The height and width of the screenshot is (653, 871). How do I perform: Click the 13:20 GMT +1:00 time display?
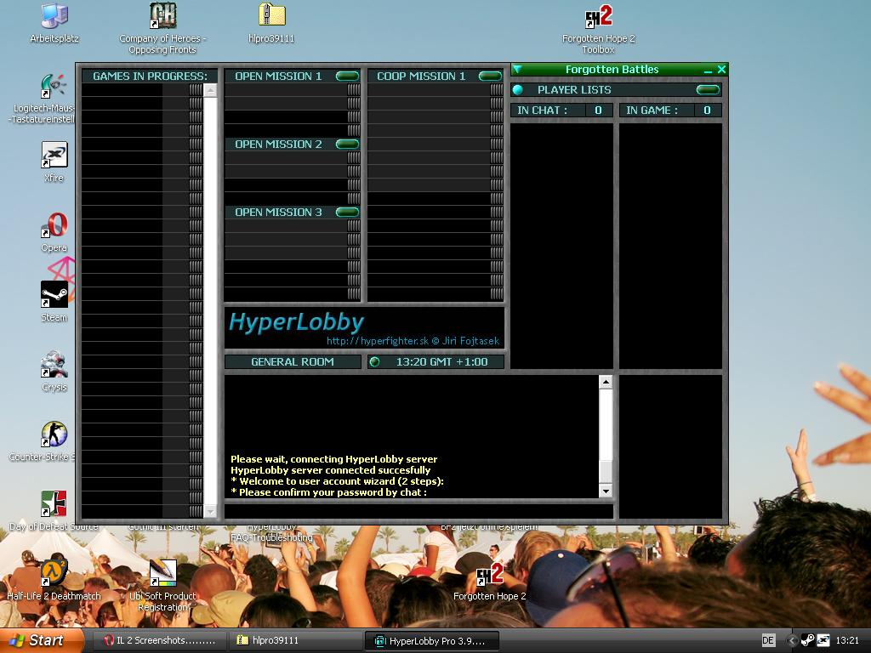point(442,362)
